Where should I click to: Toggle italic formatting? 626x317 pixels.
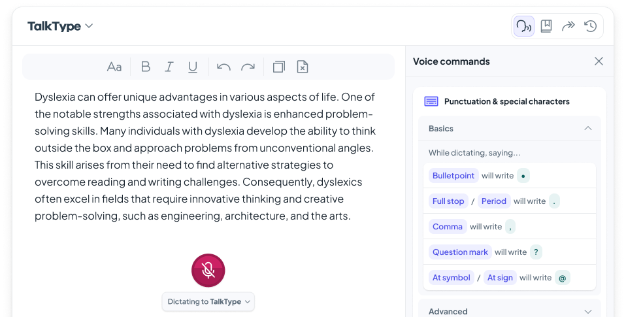169,67
